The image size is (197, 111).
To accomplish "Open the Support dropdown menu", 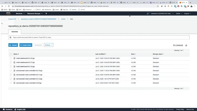I will click(x=187, y=14).
